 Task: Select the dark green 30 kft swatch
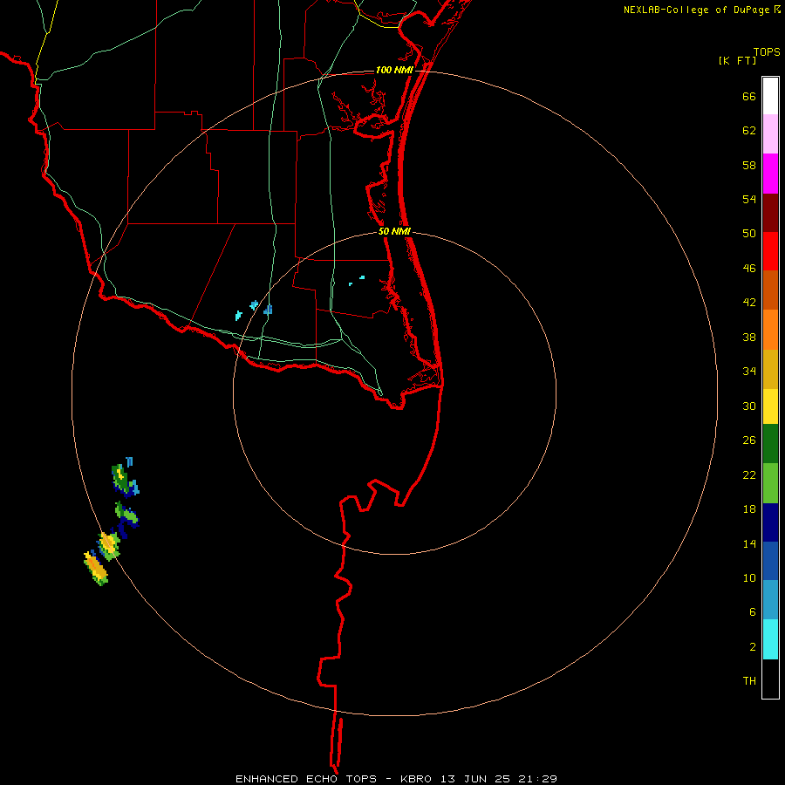tap(770, 444)
